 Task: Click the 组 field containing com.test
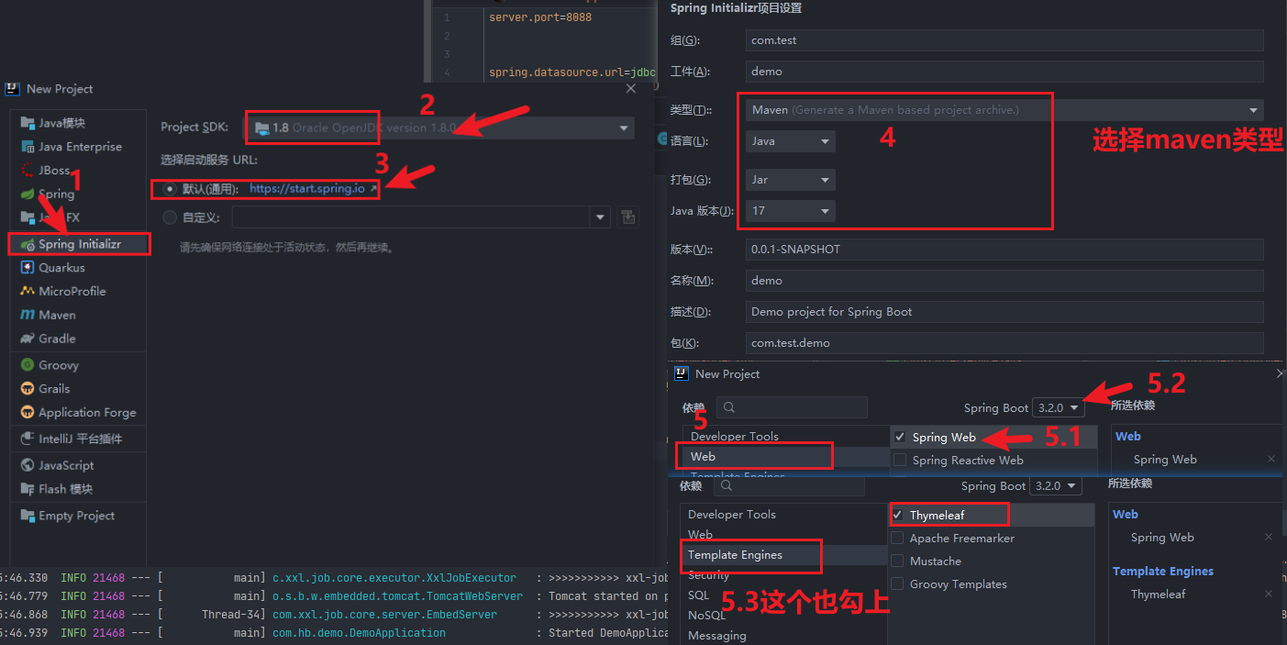[1004, 40]
